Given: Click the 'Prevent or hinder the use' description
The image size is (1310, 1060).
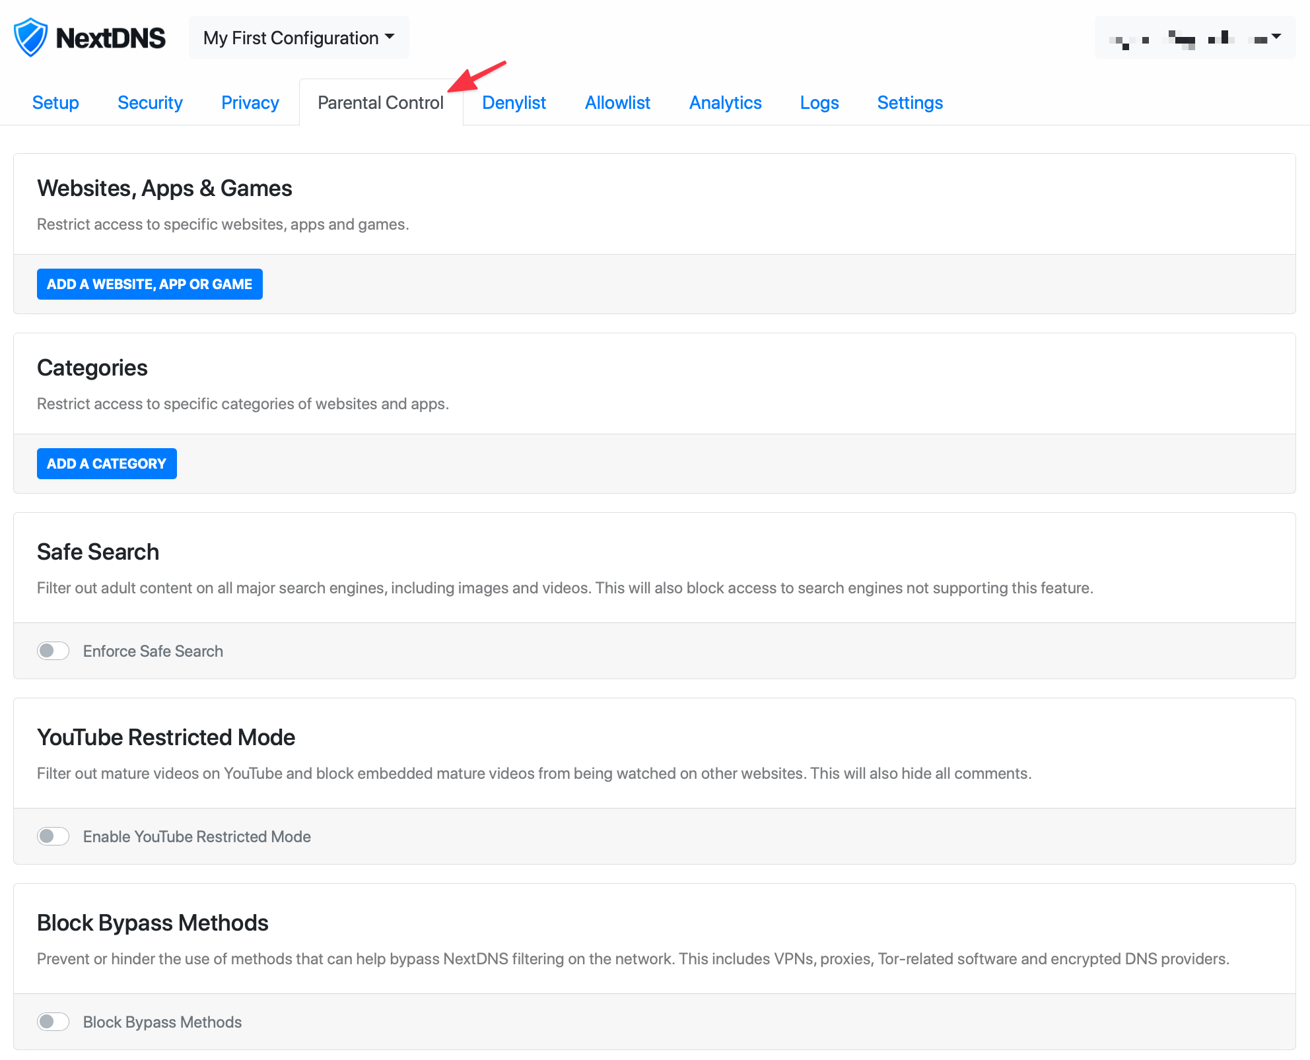Looking at the screenshot, I should 633,959.
